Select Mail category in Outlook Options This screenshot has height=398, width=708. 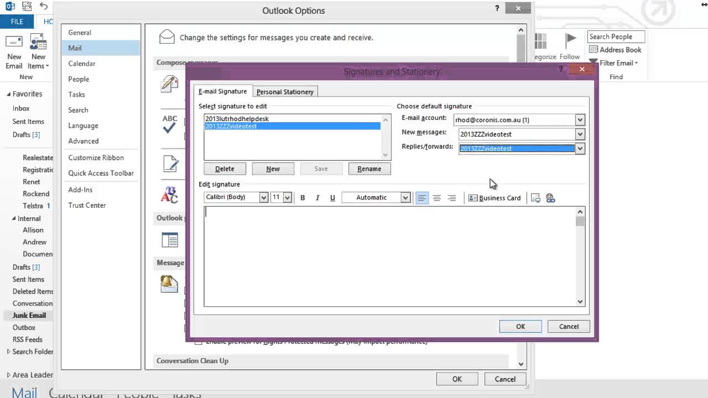pos(101,48)
